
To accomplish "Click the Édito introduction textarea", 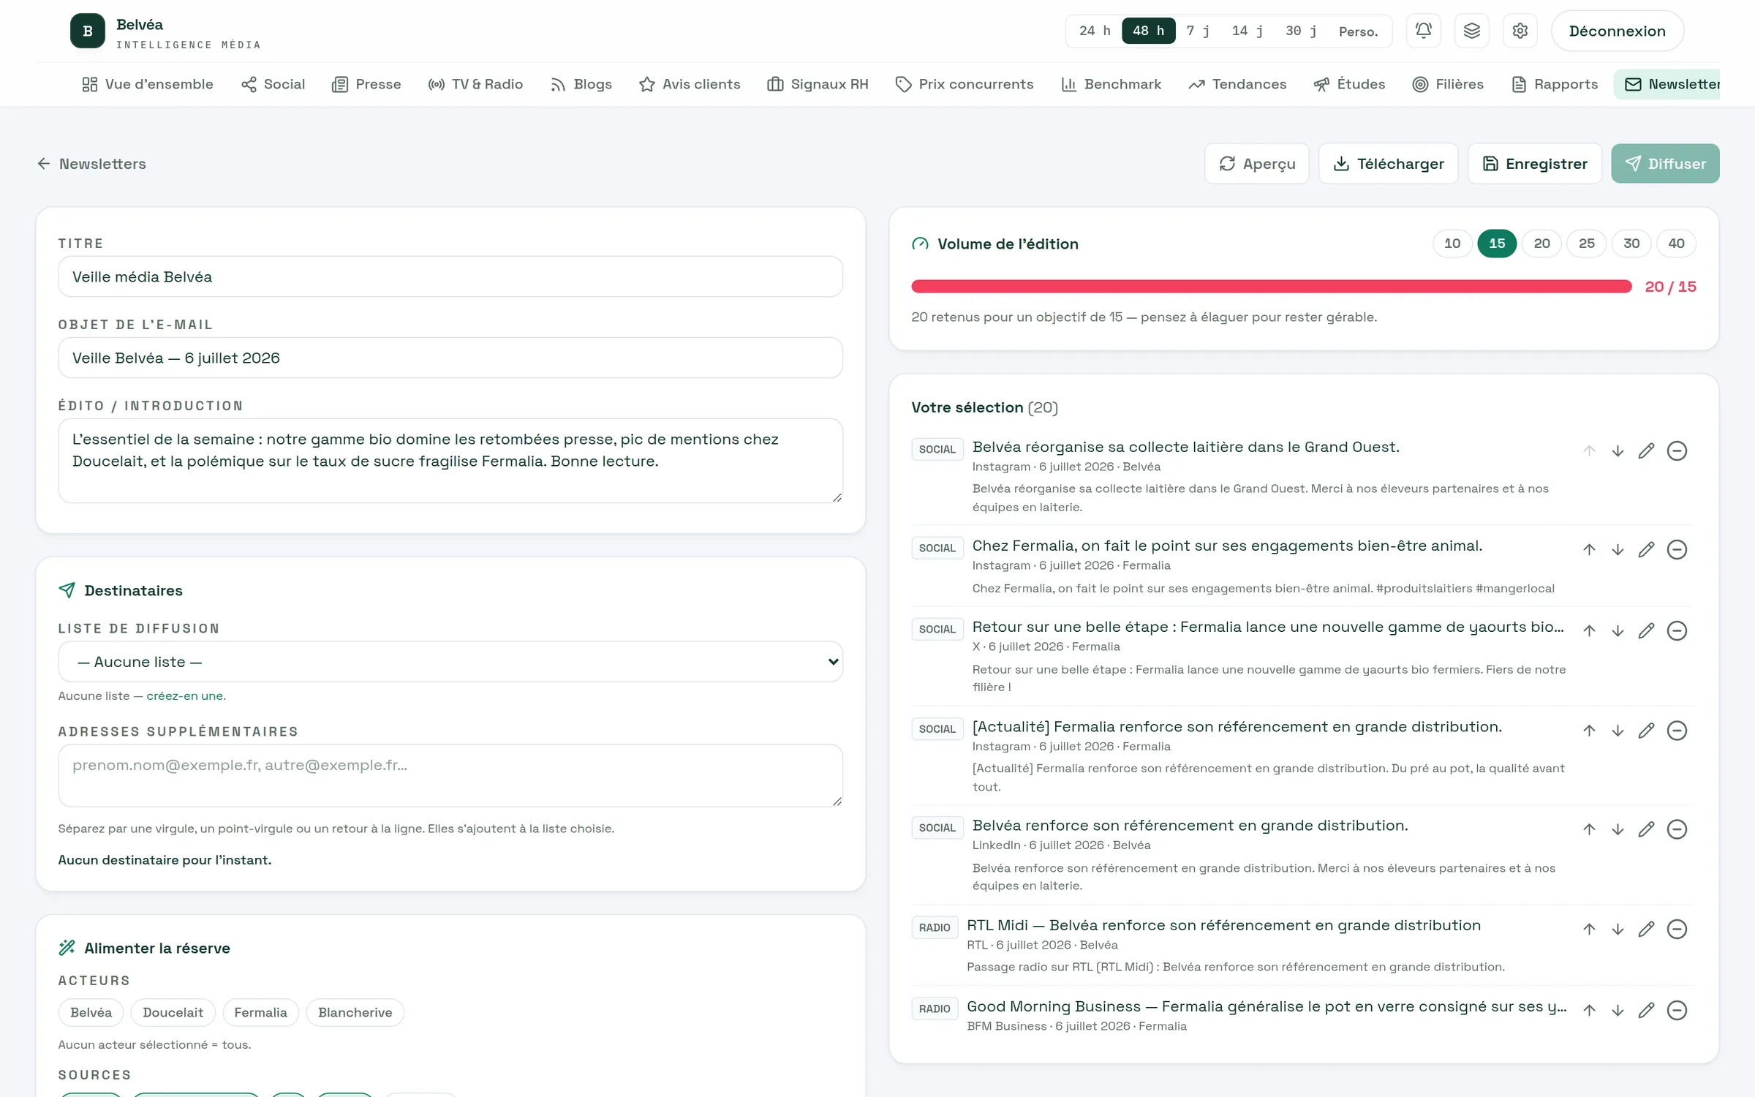I will click(x=450, y=461).
